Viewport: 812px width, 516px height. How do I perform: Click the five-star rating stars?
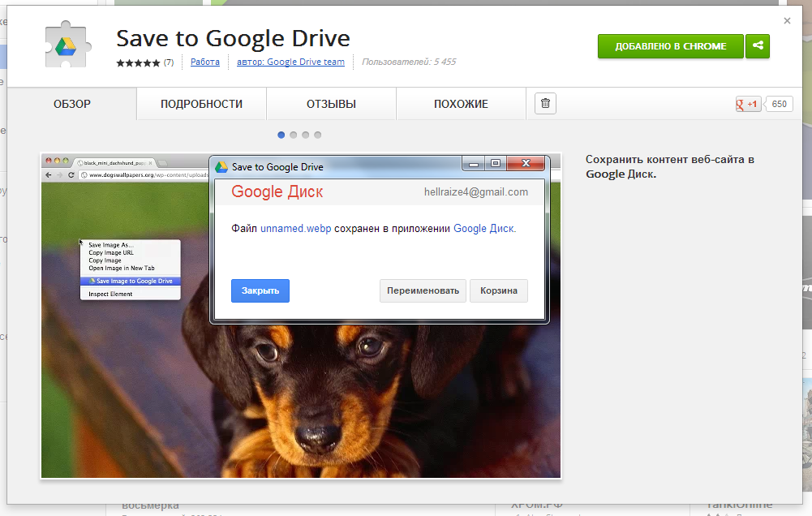click(135, 62)
